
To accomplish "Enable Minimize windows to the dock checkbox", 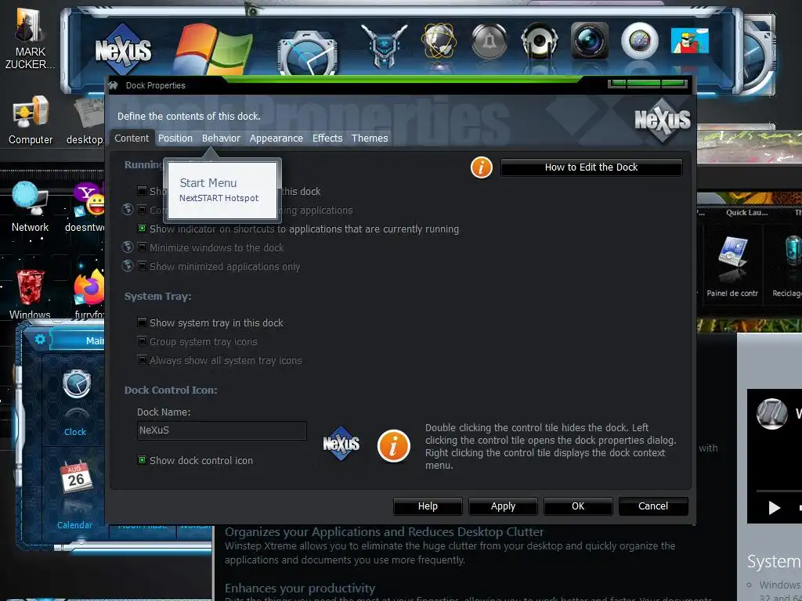I will coord(143,248).
